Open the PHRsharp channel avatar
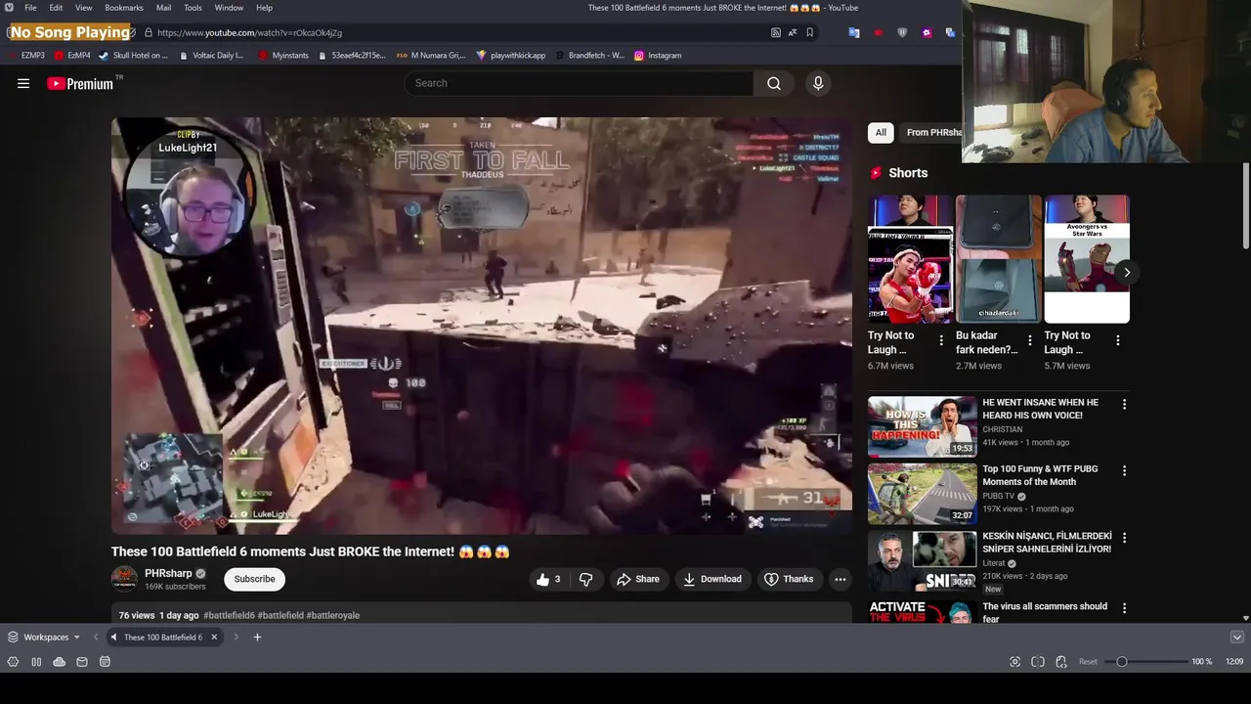 (x=124, y=579)
